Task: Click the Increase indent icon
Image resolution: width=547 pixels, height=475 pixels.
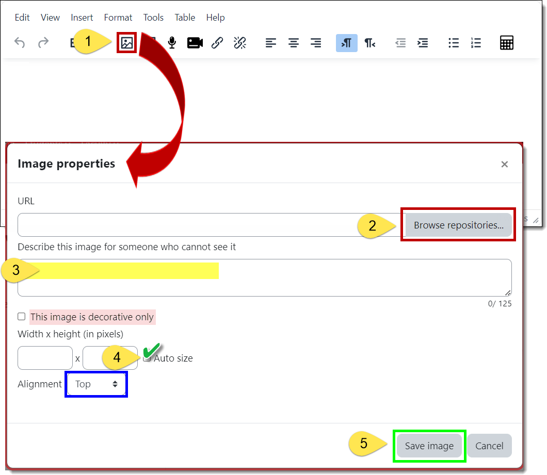Action: click(423, 43)
